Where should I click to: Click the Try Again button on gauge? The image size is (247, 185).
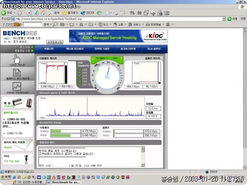pyautogui.click(x=99, y=58)
